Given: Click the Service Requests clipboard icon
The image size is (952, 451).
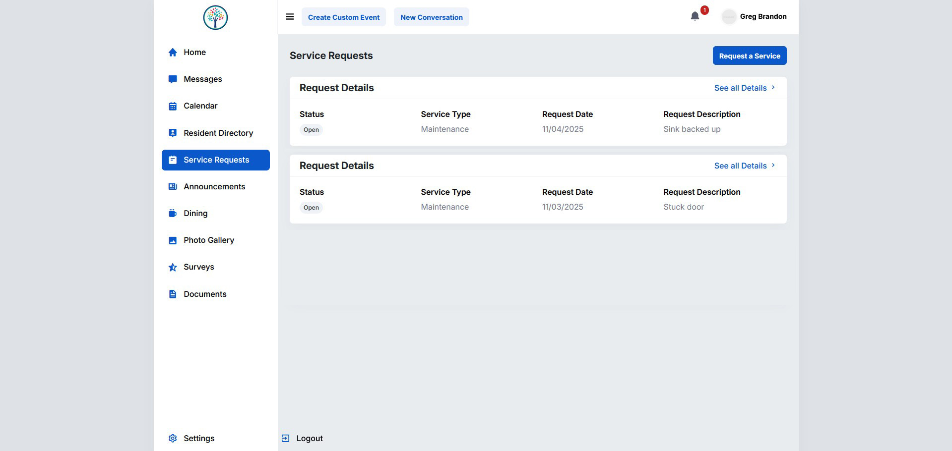Looking at the screenshot, I should 173,160.
